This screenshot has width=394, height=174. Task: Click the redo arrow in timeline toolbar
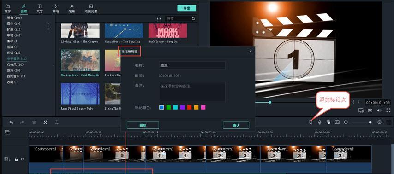coord(22,122)
